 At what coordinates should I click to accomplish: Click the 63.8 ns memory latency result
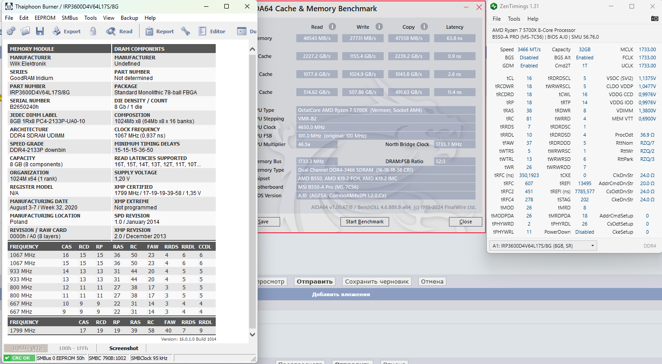point(455,39)
